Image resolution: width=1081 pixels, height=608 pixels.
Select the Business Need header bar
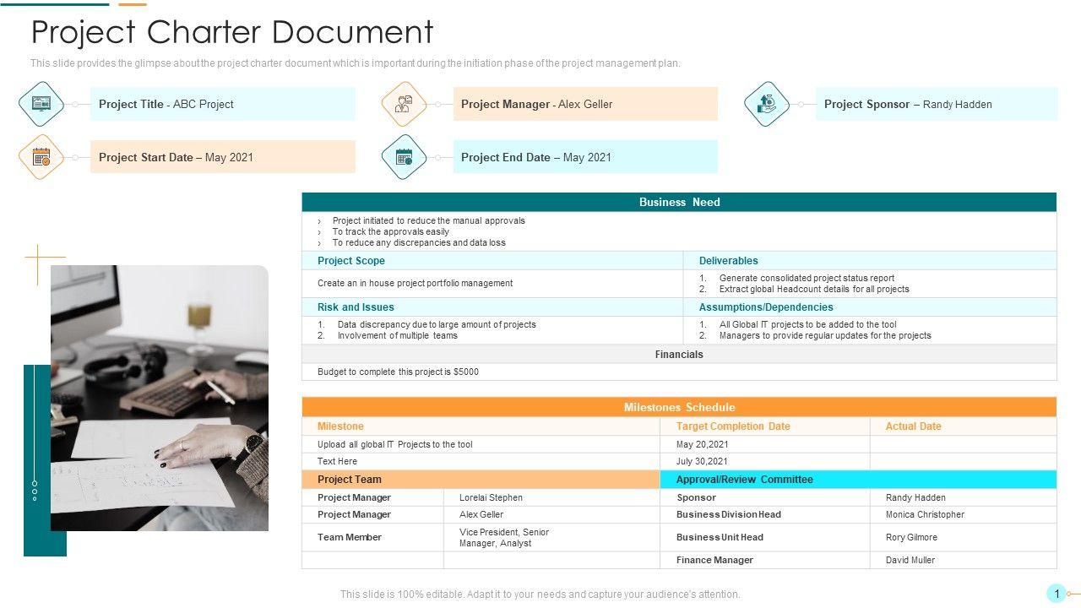point(679,202)
